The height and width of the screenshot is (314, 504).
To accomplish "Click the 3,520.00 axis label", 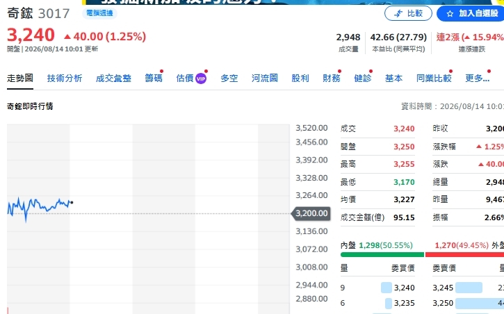I will point(311,128).
